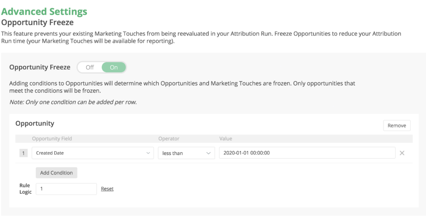Click the Advanced Settings green heading
The width and height of the screenshot is (426, 216).
pyautogui.click(x=44, y=12)
